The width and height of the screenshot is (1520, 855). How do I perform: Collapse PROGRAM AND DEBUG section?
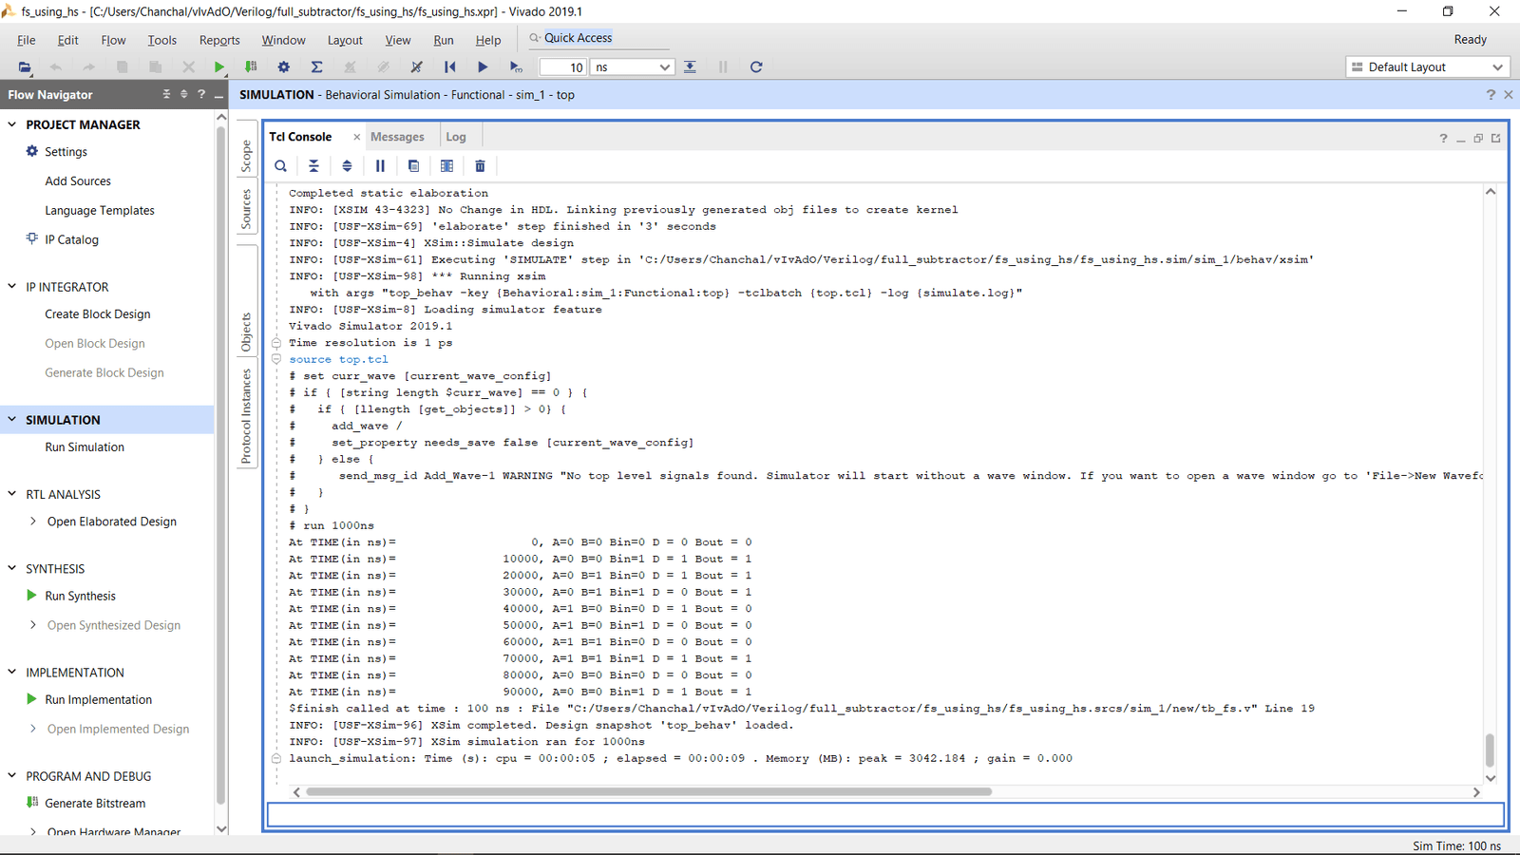12,775
